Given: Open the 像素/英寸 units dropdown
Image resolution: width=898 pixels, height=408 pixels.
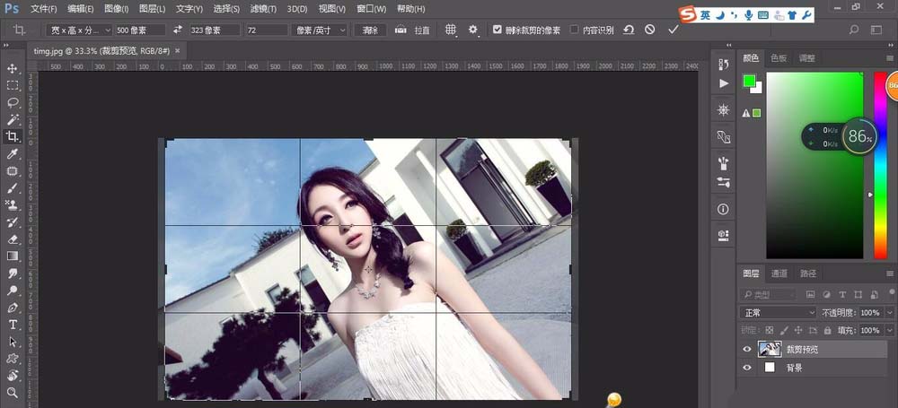Looking at the screenshot, I should pyautogui.click(x=321, y=30).
